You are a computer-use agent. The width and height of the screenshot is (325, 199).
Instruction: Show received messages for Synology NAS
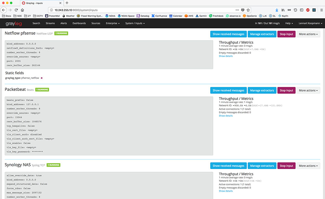click(x=228, y=166)
